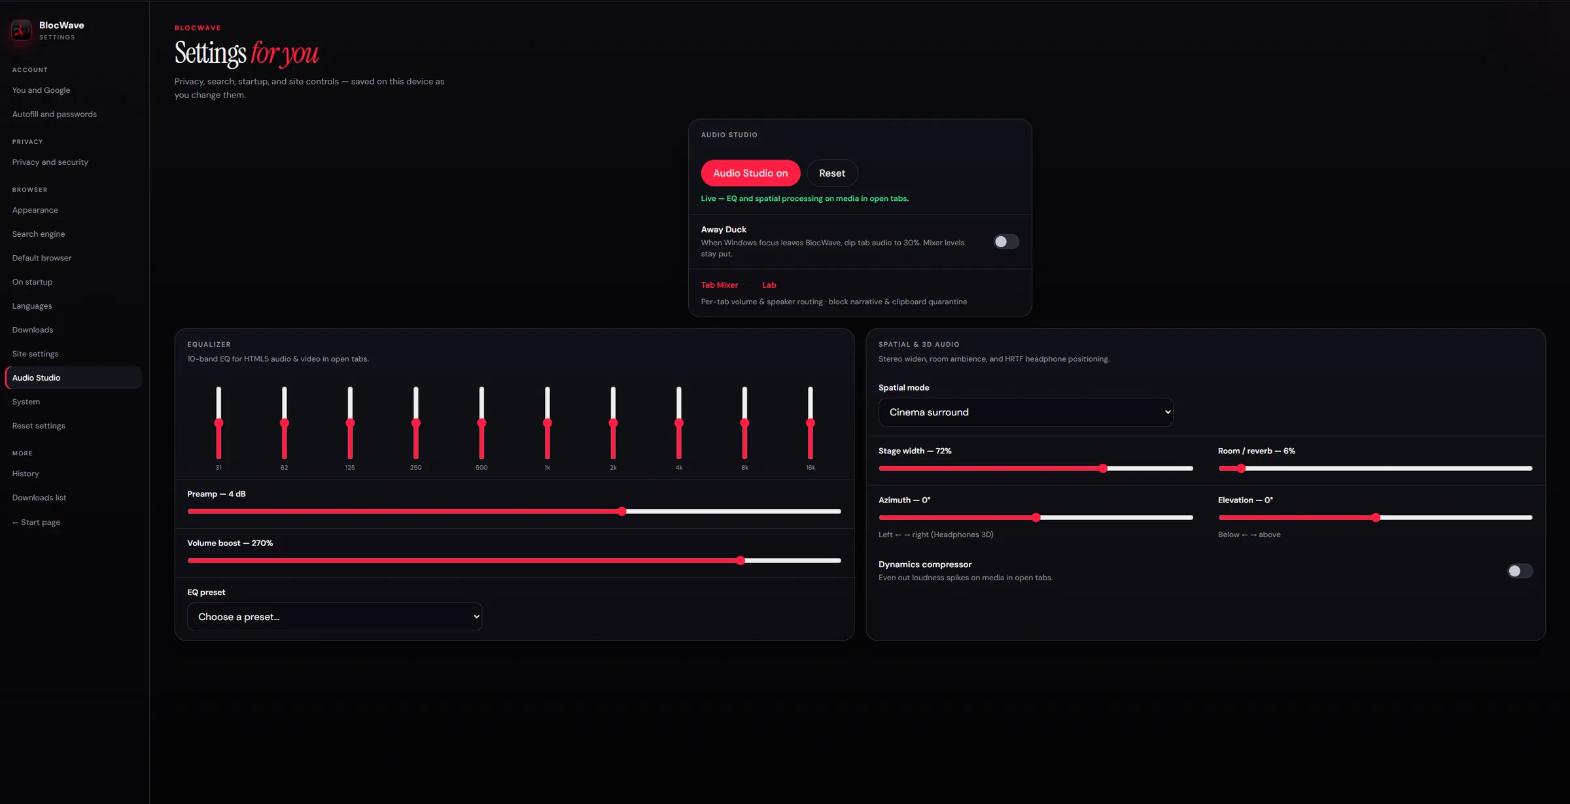Screen dimensions: 1570x804
Task: Enable the Away Duck toggle
Action: (1006, 241)
